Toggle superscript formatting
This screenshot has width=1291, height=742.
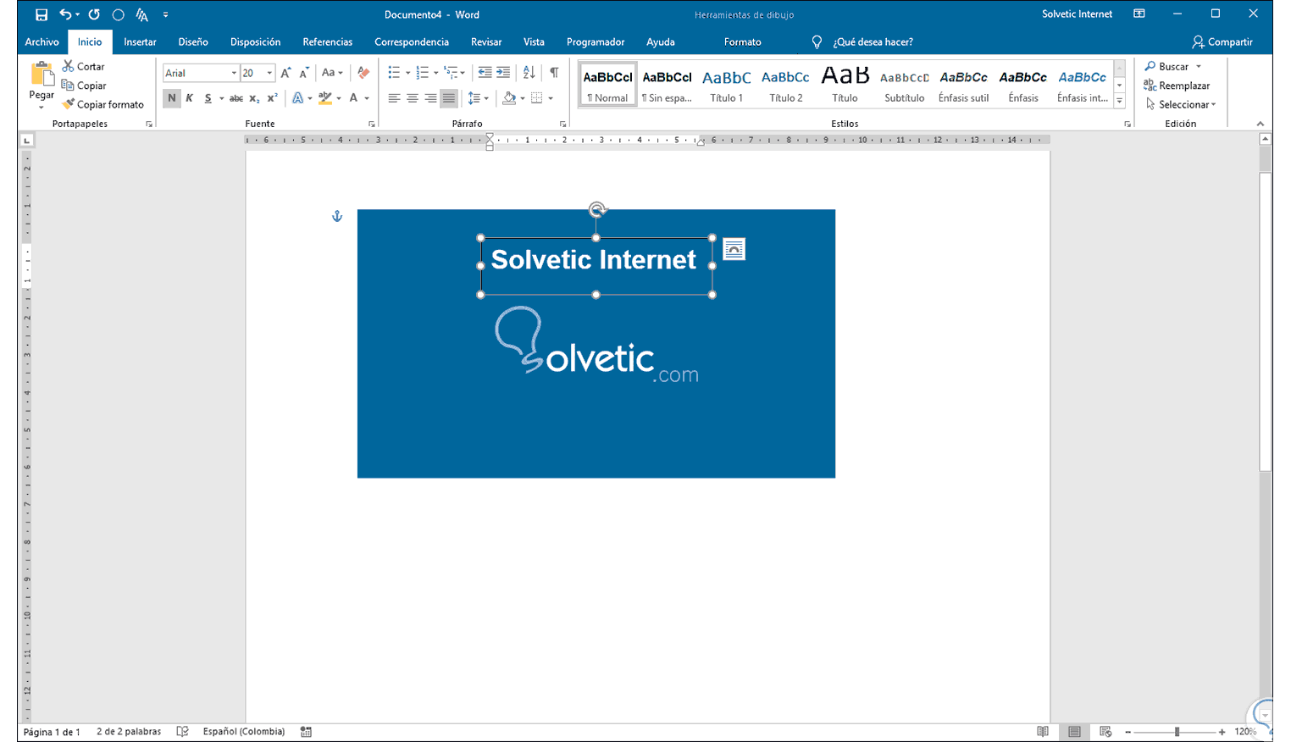(272, 98)
